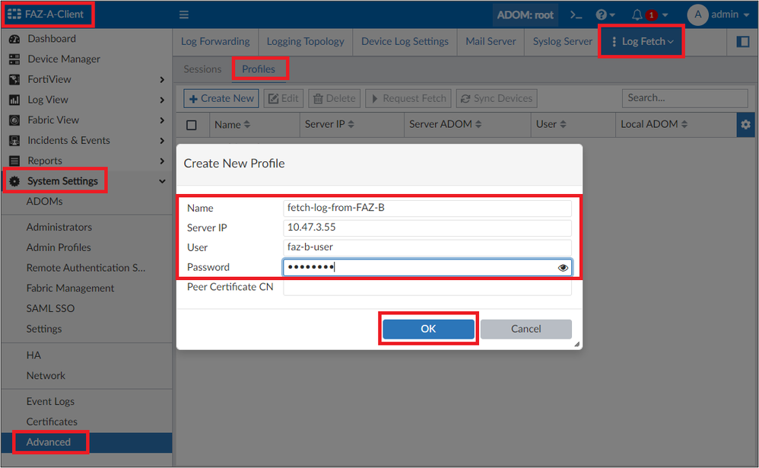Select Administrators in the sidebar
This screenshot has width=759, height=468.
(59, 228)
